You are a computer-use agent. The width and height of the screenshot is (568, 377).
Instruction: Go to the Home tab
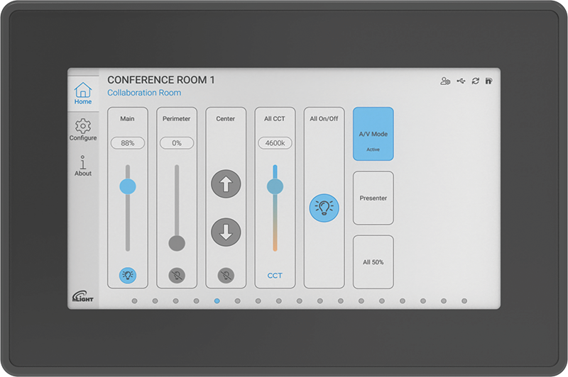click(x=83, y=94)
